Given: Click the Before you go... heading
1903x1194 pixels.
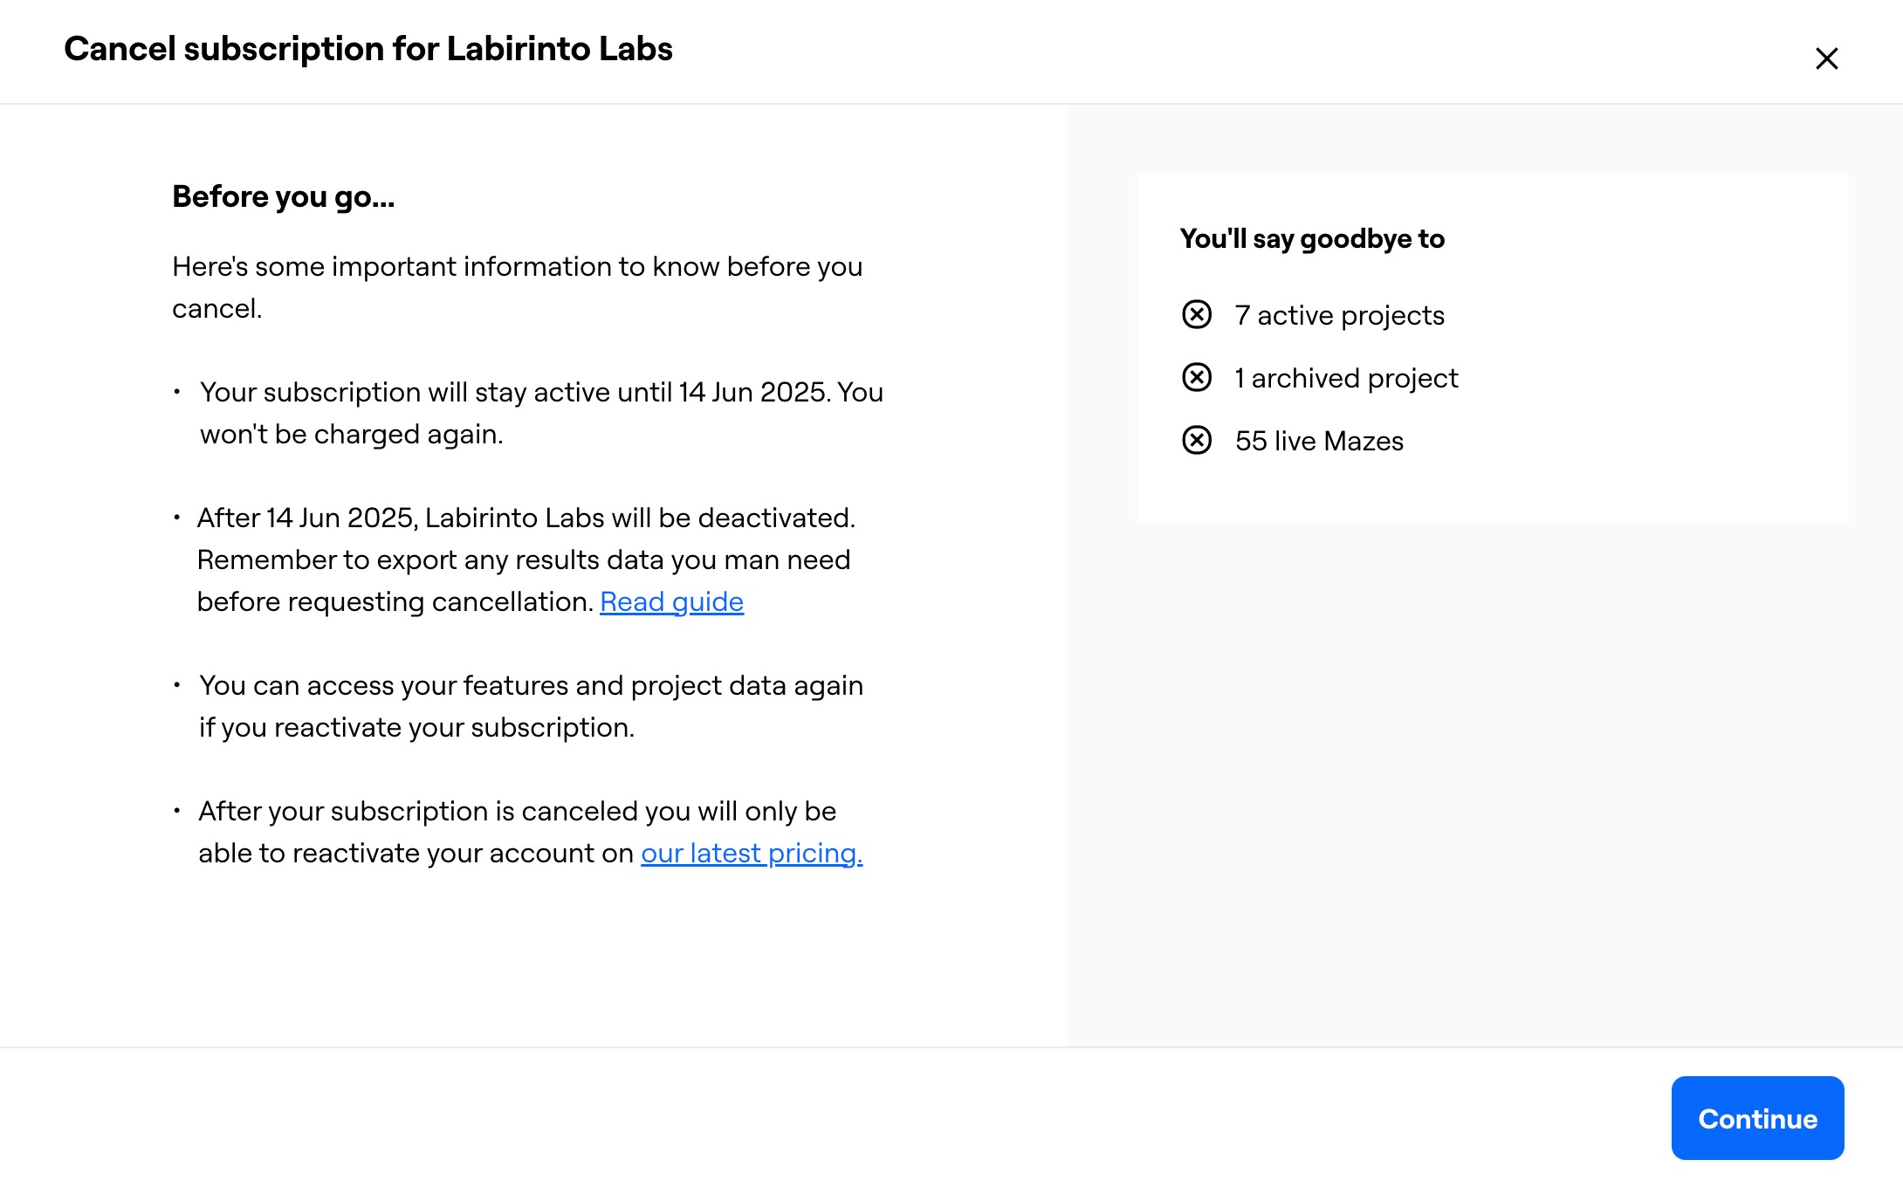Looking at the screenshot, I should click(x=283, y=197).
